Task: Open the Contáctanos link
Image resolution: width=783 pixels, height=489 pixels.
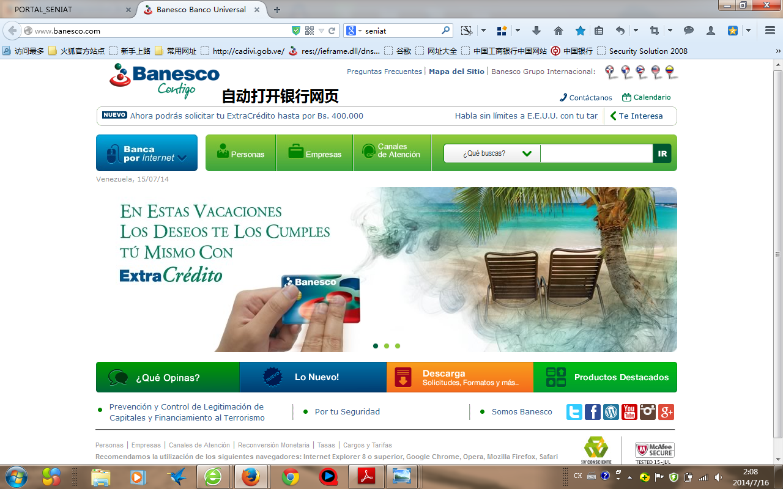Action: (586, 98)
